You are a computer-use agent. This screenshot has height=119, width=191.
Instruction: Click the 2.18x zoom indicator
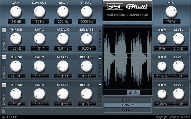tap(133, 92)
